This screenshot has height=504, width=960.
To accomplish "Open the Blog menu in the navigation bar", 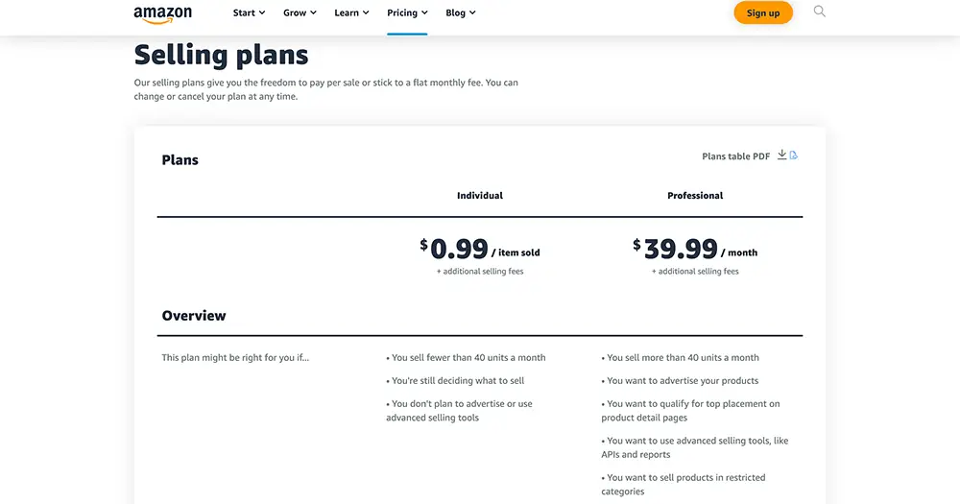I will click(461, 12).
